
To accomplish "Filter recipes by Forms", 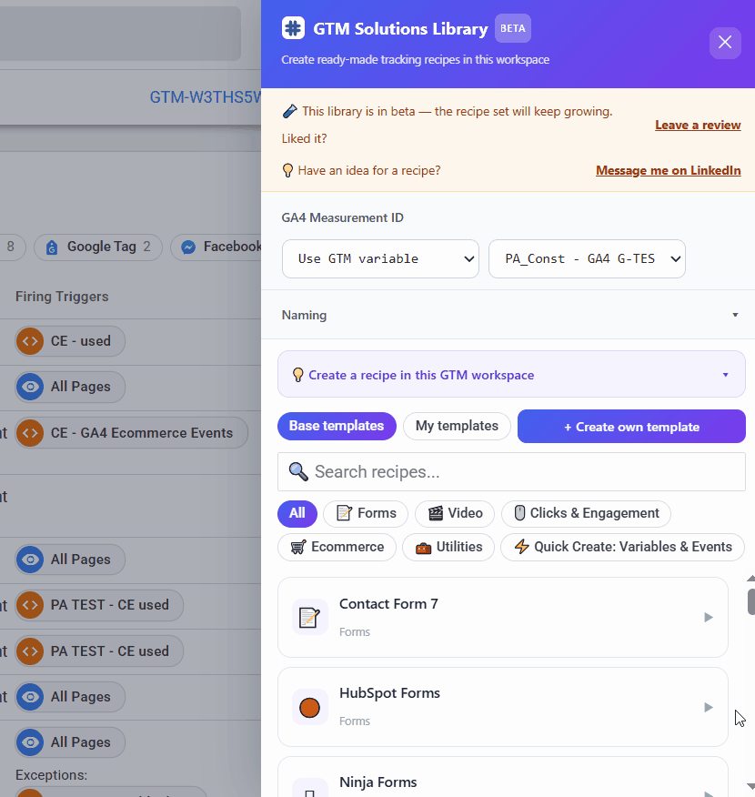I will [366, 513].
